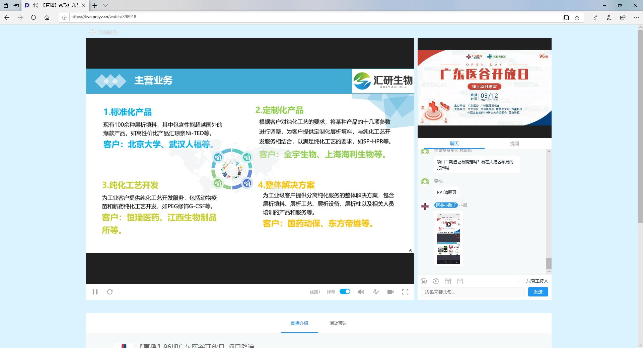Click the refresh stream icon in player
Viewport: 643px width, 348px height.
tap(110, 292)
